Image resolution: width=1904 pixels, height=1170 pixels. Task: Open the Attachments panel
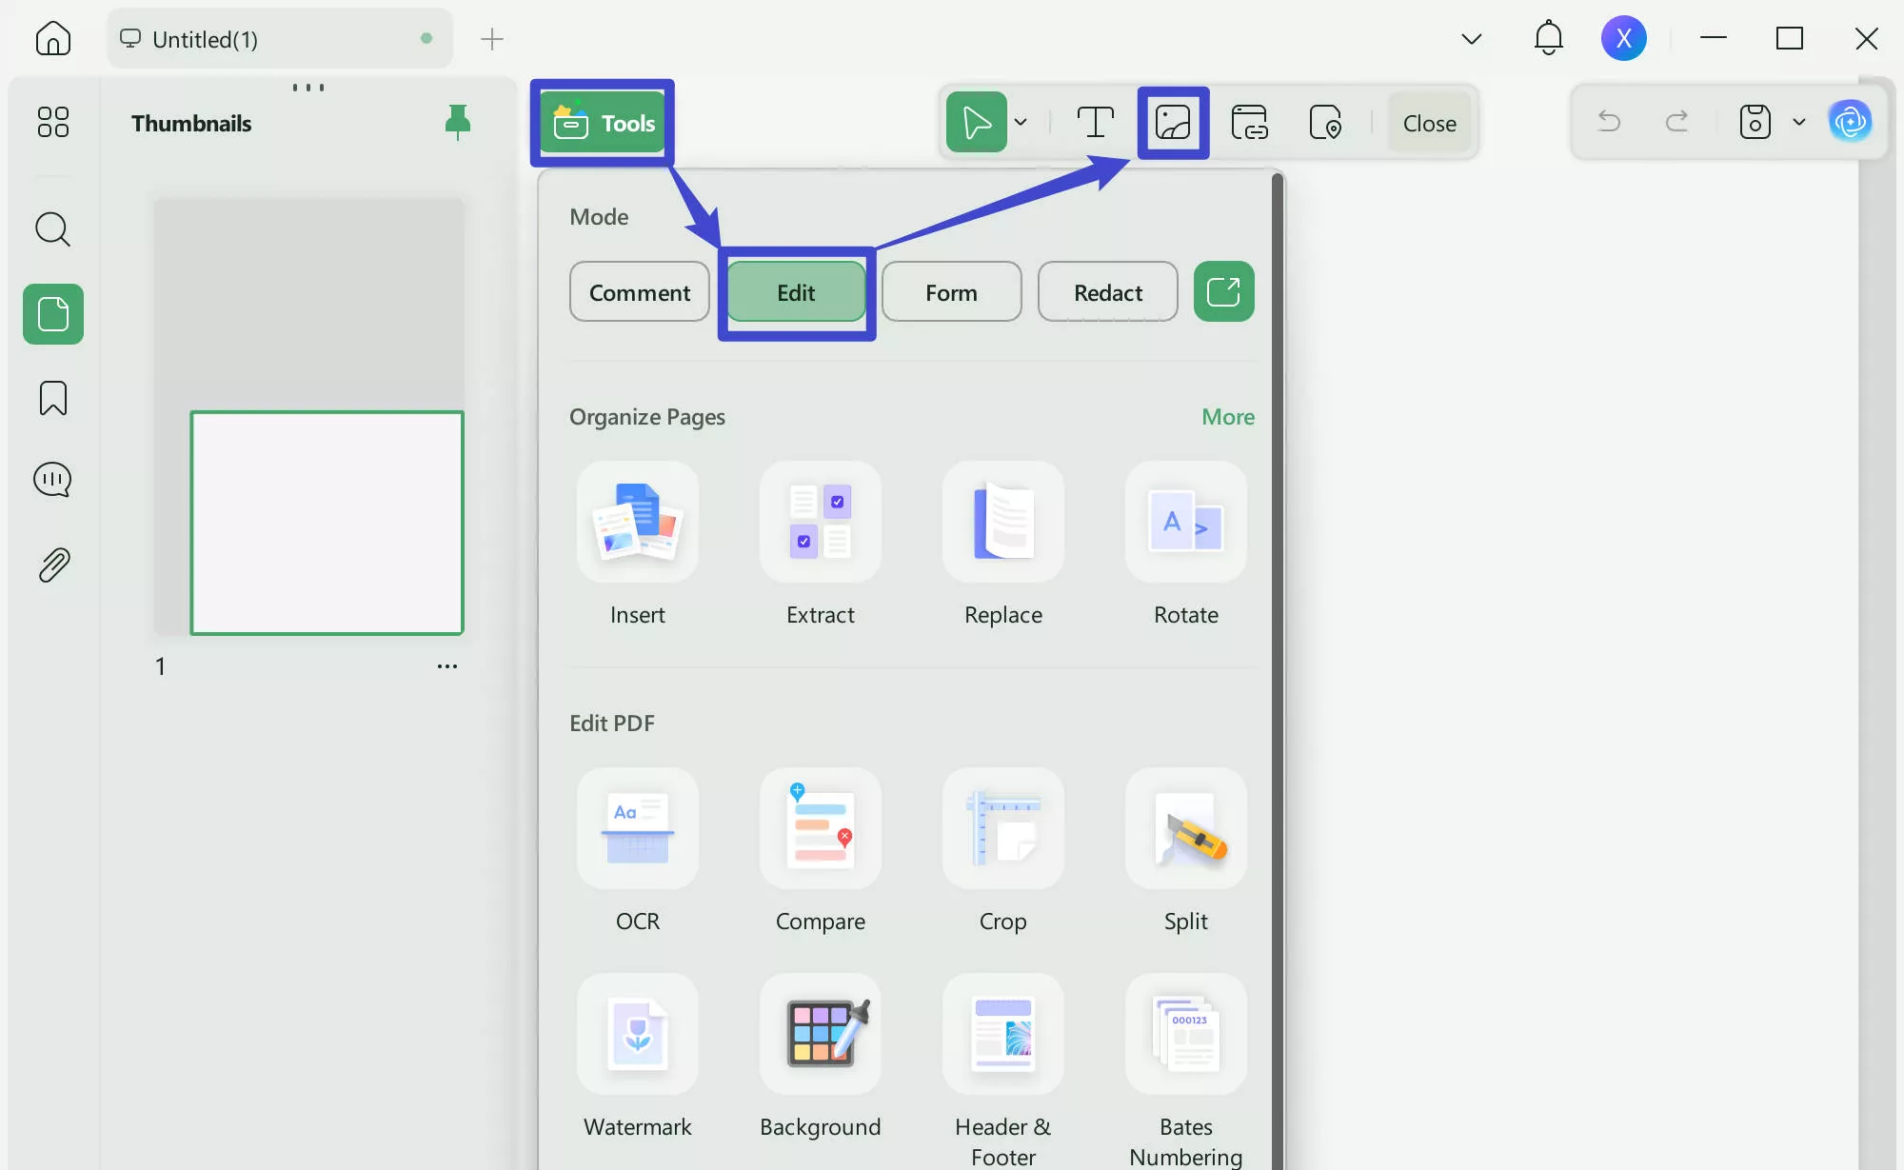pyautogui.click(x=52, y=564)
